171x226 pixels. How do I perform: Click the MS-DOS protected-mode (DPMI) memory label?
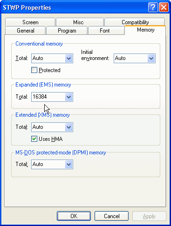tap(61, 153)
